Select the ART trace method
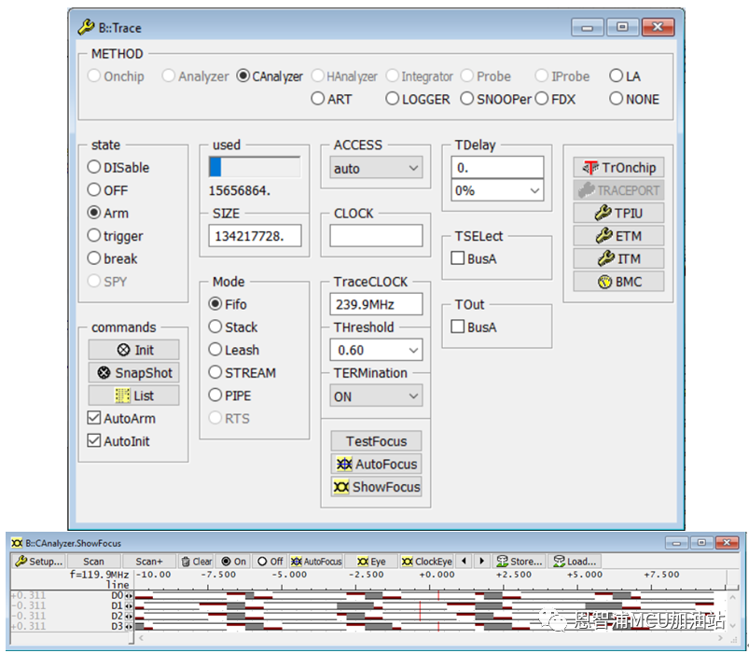 click(331, 99)
